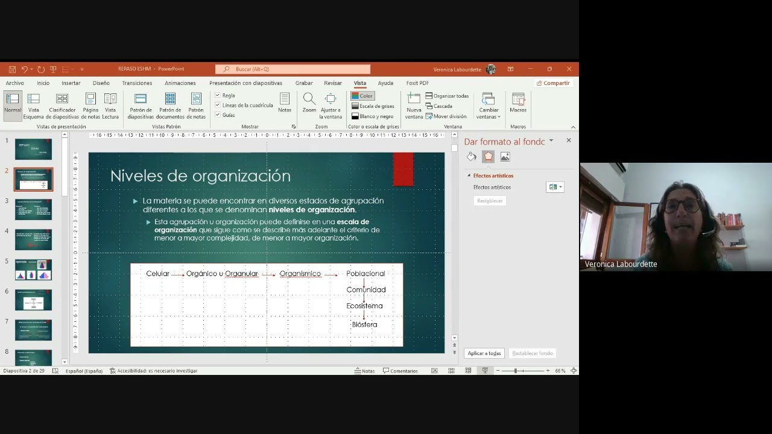Image resolution: width=772 pixels, height=434 pixels.
Task: Open a Nueva ventana
Action: click(414, 106)
